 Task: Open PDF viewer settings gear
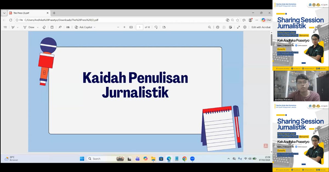[245, 27]
